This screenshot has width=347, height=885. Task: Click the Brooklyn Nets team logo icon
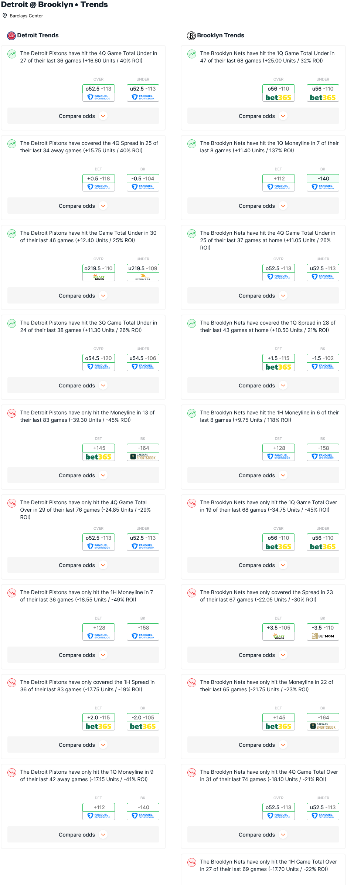(x=191, y=36)
